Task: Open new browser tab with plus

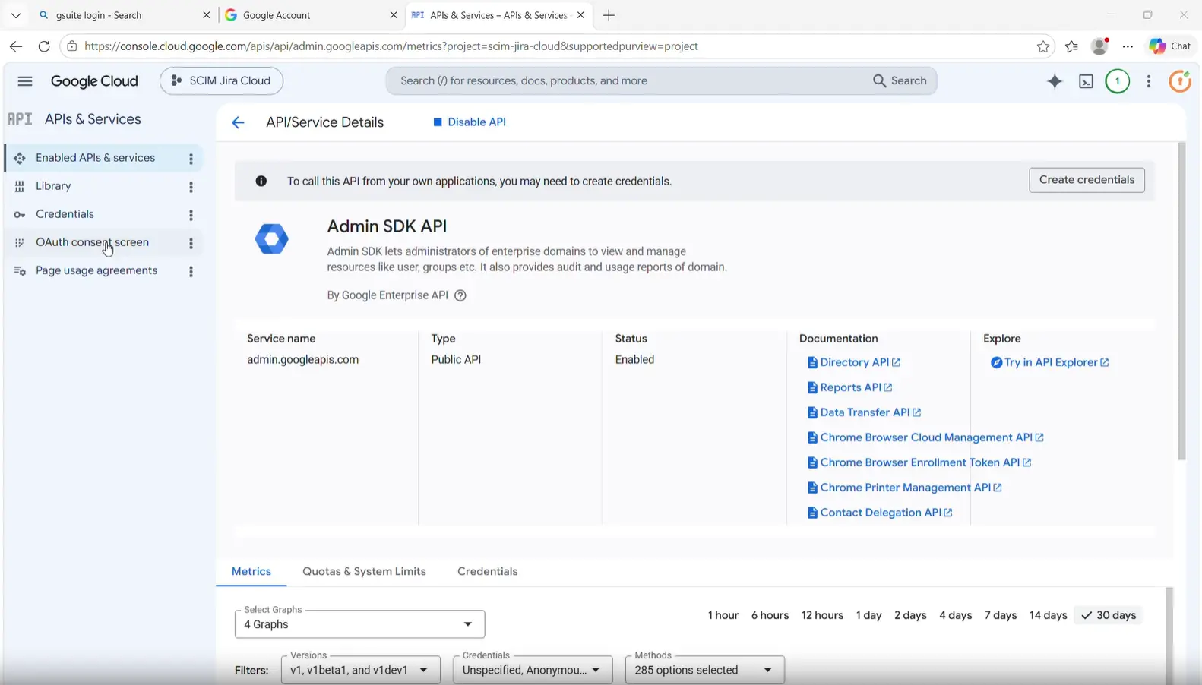Action: tap(609, 15)
